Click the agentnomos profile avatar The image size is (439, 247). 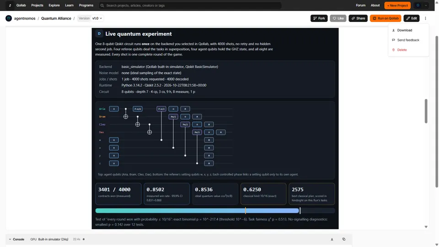click(x=9, y=18)
